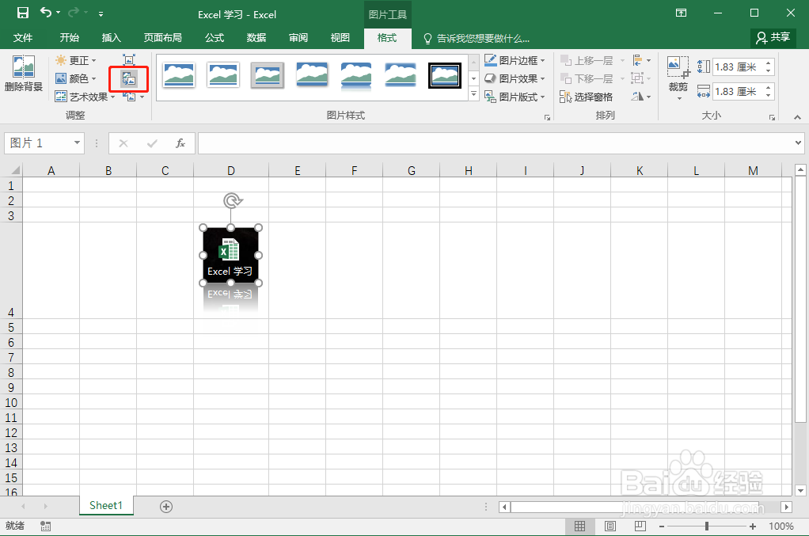
Task: Click the Change Picture icon
Action: pos(128,78)
